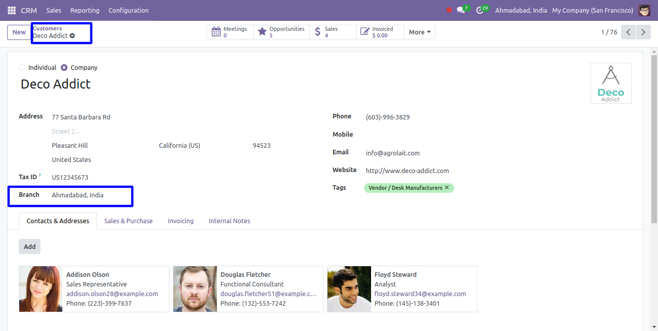Click the Meetings calendar icon
Viewport: 658px width, 331px height.
(x=216, y=32)
